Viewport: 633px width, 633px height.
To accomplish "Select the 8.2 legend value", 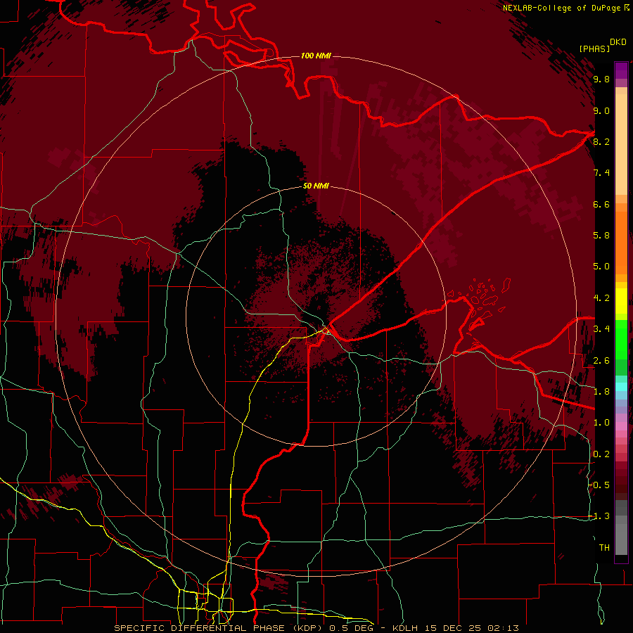I will 601,141.
